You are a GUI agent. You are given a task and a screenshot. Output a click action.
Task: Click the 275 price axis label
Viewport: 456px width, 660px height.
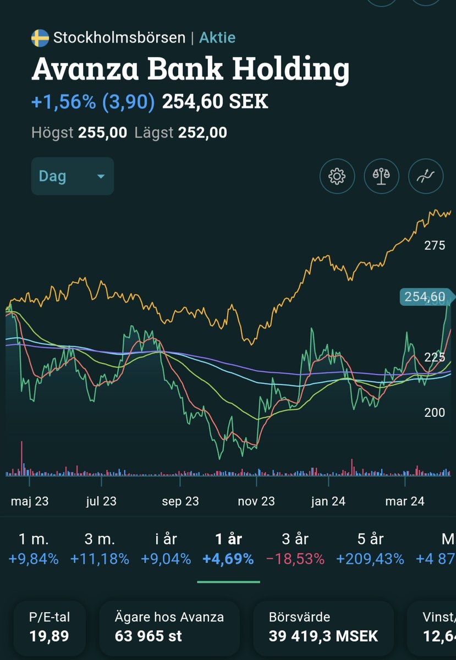[x=435, y=245]
